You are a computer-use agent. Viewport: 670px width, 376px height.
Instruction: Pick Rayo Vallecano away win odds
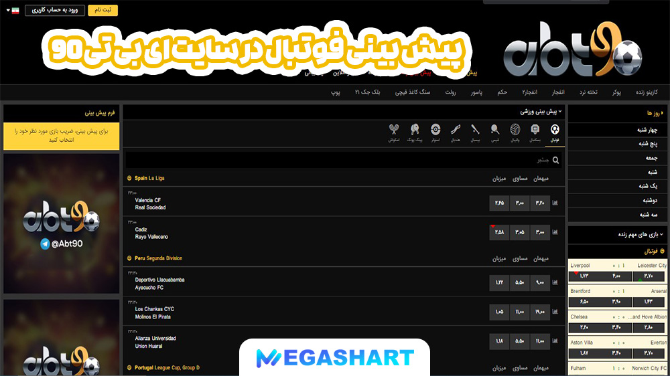[540, 232]
